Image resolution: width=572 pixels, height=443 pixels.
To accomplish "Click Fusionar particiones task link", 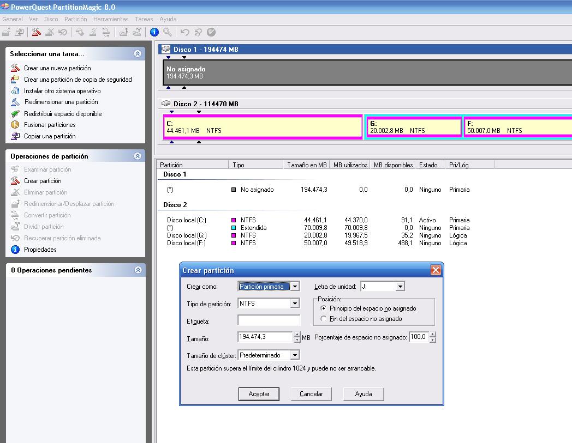I will tap(50, 125).
